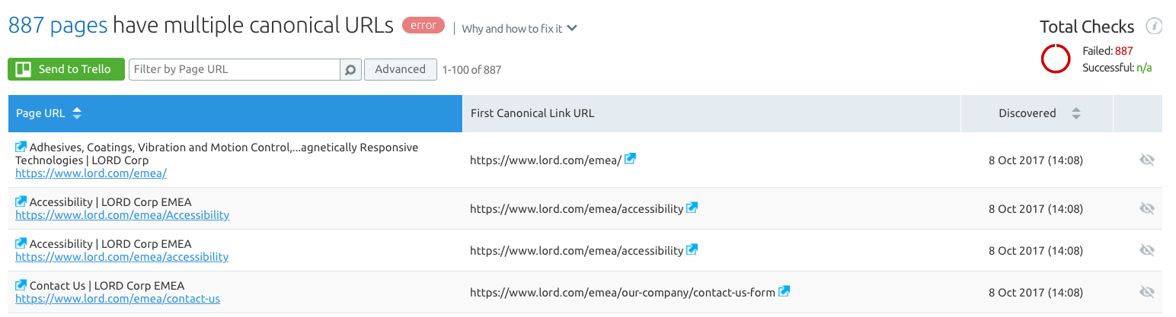
Task: Open external link icon beside emea/ canonical URL
Action: [631, 160]
